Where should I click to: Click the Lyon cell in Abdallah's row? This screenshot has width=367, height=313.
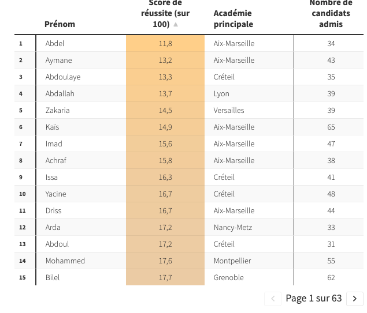[x=221, y=94]
